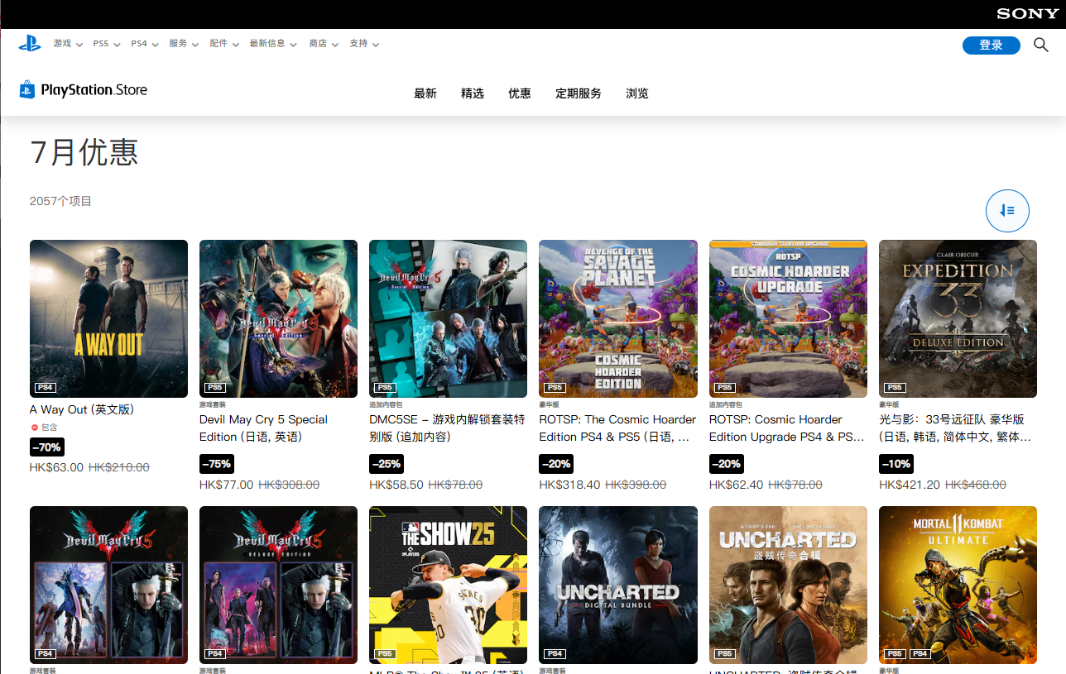Click the DMC5SE – 游戏内解锁套装特别版 title
1066x674 pixels.
tap(447, 428)
